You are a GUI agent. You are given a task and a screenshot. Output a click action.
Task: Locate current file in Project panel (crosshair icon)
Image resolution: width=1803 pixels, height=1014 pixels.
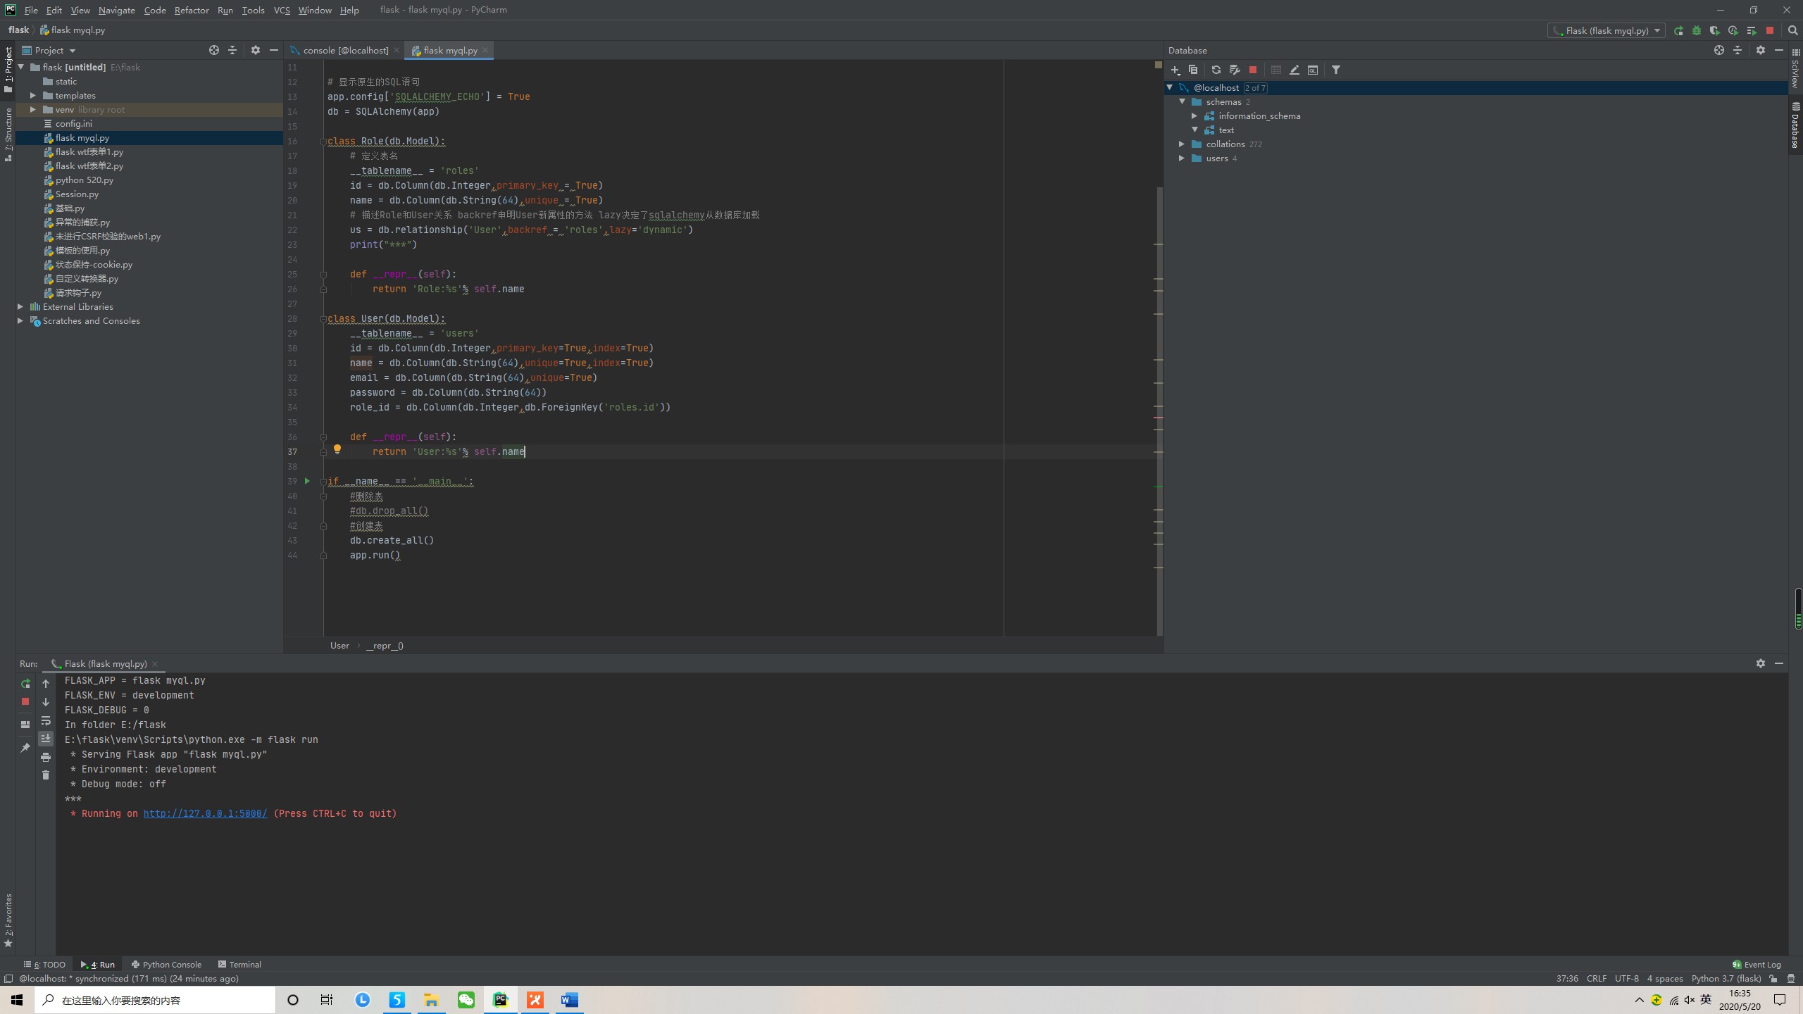coord(214,50)
